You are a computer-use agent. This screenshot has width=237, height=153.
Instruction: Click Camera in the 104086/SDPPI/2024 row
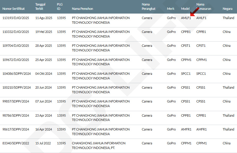(147, 74)
